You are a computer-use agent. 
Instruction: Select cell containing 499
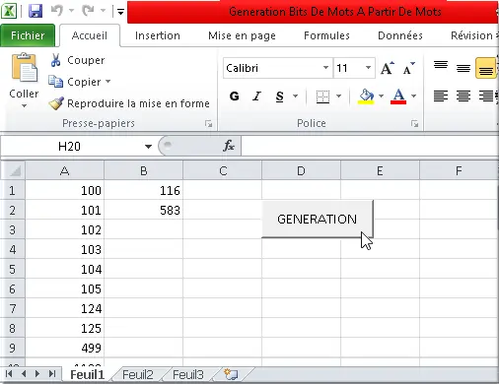pyautogui.click(x=65, y=348)
